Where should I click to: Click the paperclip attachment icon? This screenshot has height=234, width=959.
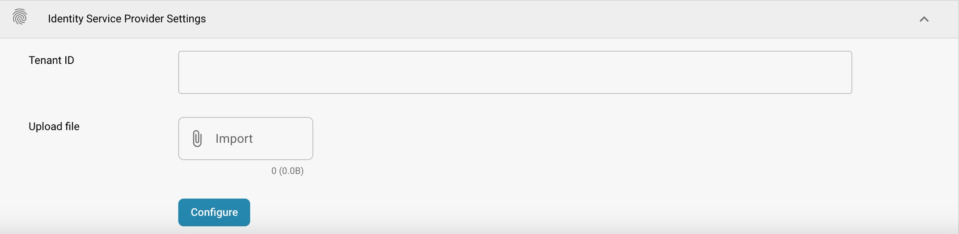[x=197, y=139]
